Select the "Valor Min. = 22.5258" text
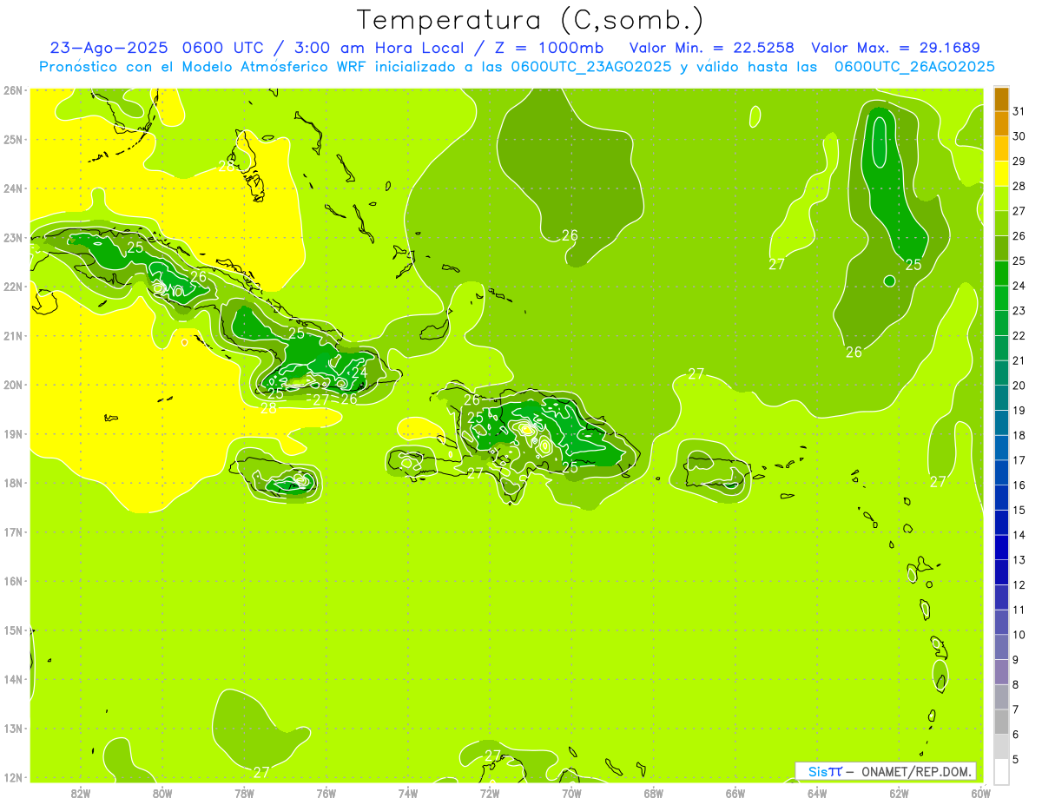 pos(713,48)
